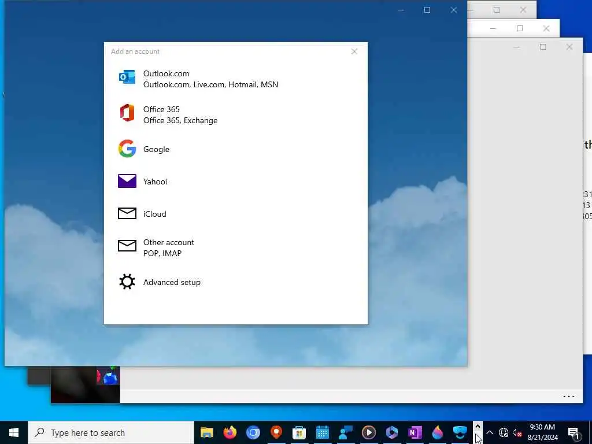Choose Other account POP, IMAP
The image size is (592, 444).
[x=236, y=247]
